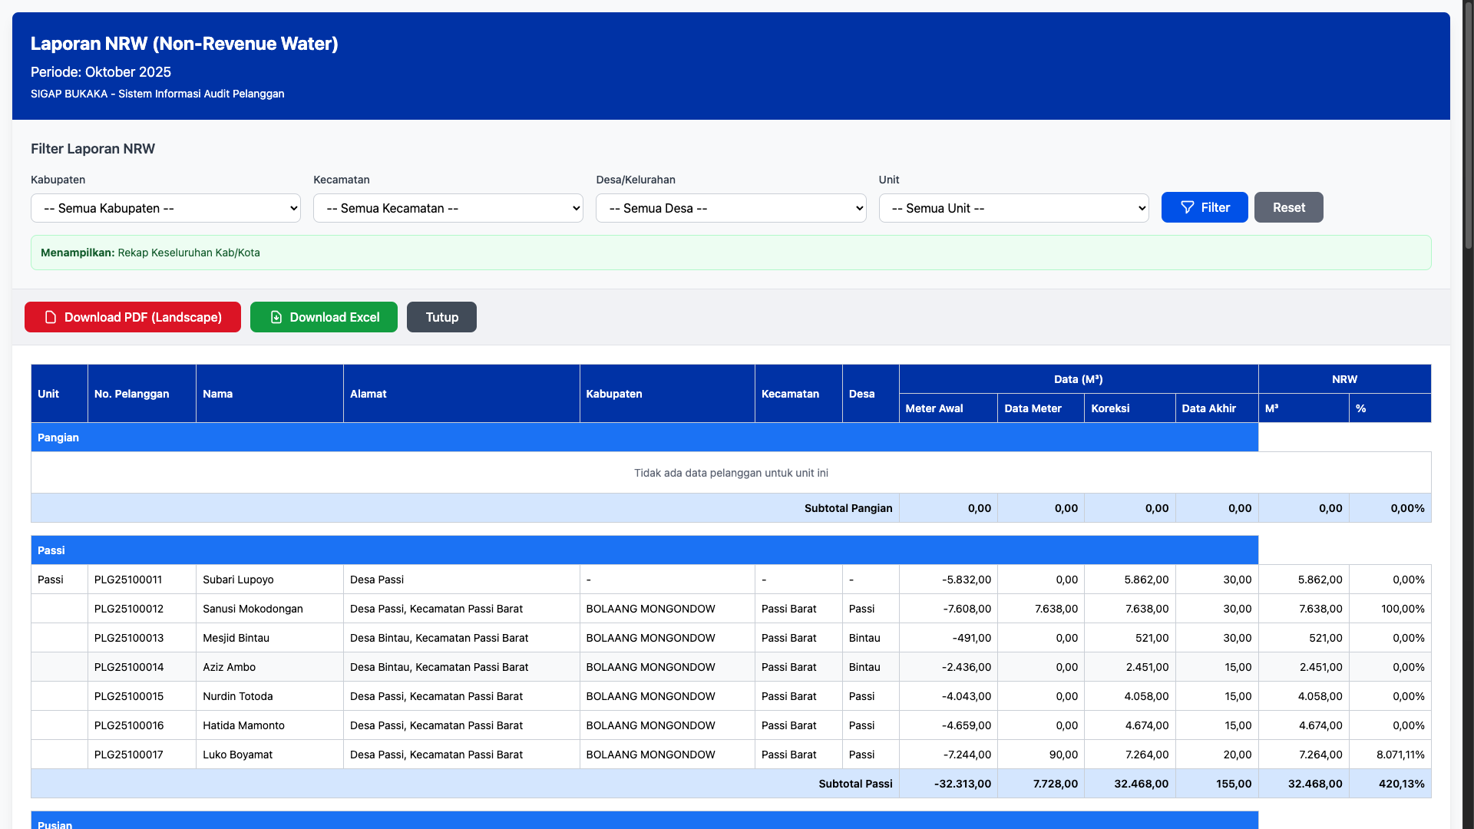Screen dimensions: 1474x829
Task: Expand the Unit filter dropdown
Action: [x=1013, y=208]
